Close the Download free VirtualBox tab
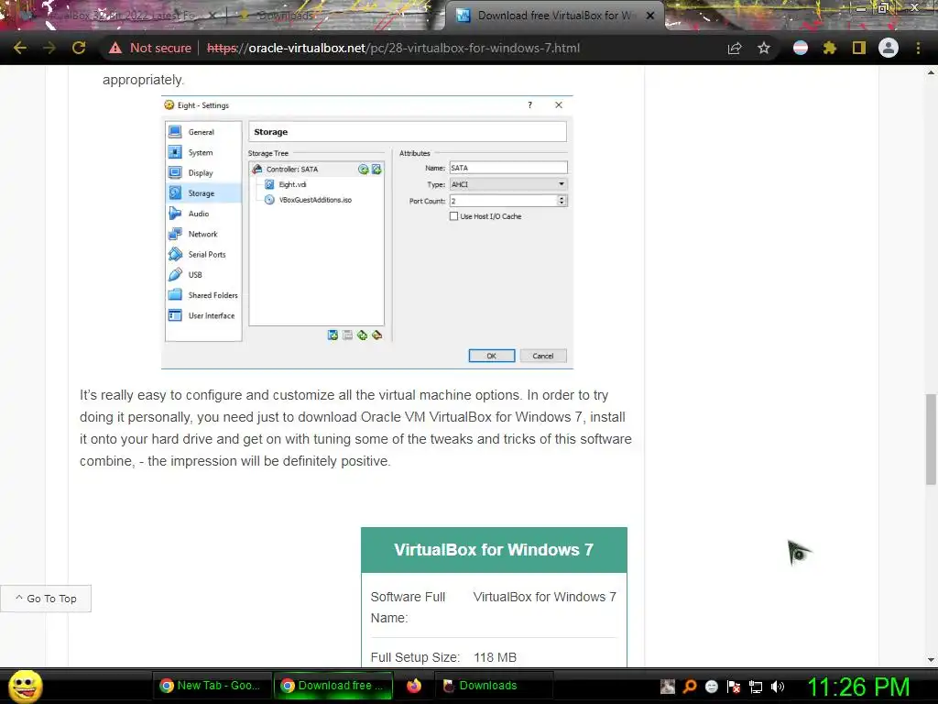The height and width of the screenshot is (704, 938). tap(650, 16)
